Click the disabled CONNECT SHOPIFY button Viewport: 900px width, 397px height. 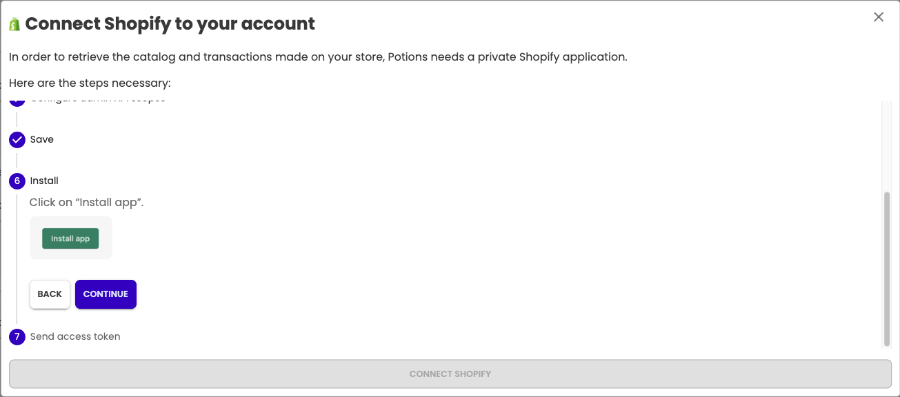450,374
